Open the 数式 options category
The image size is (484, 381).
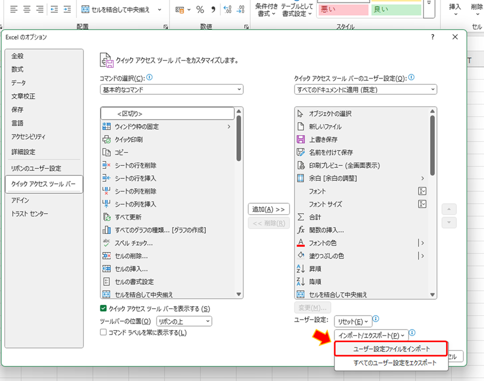point(44,69)
